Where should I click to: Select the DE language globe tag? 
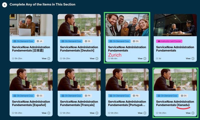88,41
